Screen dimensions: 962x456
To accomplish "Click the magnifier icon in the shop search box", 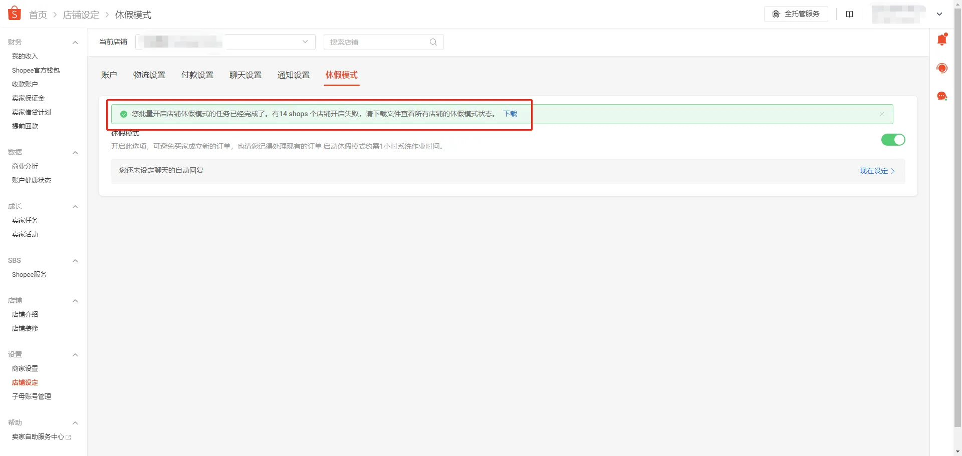I will [x=433, y=42].
